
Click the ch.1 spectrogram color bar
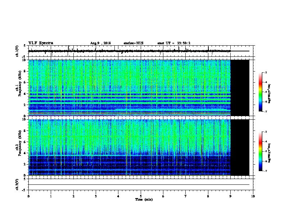(x=260, y=92)
